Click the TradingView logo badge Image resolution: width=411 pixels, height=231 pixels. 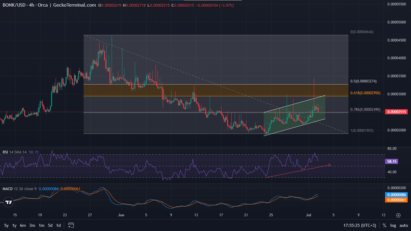[9, 202]
